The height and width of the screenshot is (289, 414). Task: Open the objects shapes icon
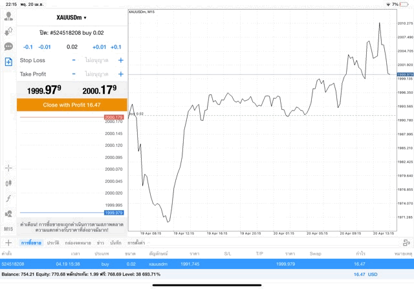(8, 213)
